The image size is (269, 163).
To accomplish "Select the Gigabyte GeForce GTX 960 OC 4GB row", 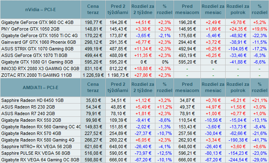I will (135, 22).
